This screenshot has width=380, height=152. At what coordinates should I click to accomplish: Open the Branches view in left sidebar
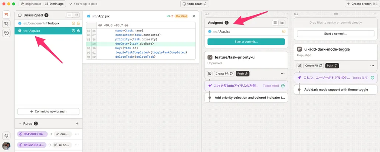6,24
